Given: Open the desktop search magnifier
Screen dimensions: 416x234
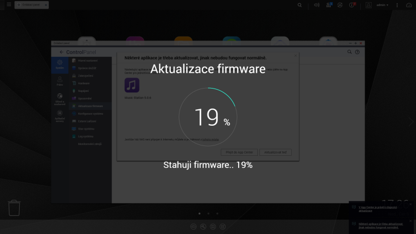Looking at the screenshot, I should pos(299,5).
